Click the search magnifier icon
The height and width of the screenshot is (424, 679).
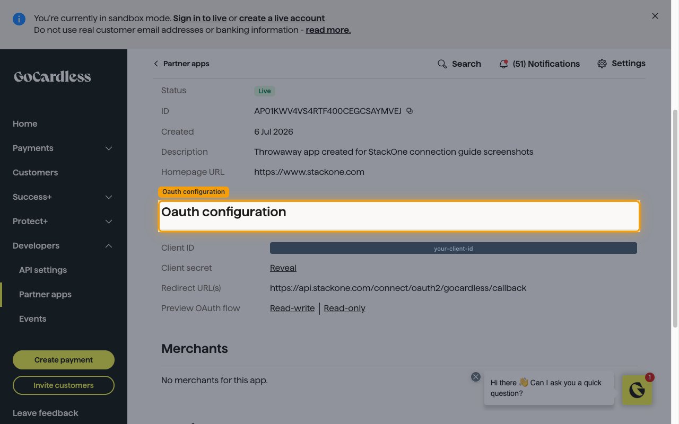click(x=442, y=64)
